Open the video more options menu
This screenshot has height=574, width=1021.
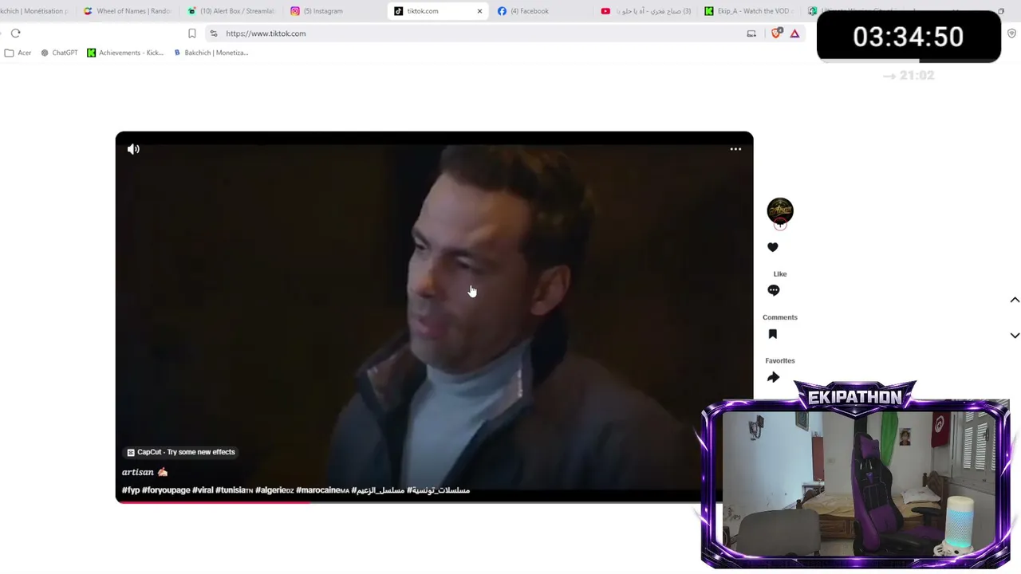pyautogui.click(x=735, y=149)
